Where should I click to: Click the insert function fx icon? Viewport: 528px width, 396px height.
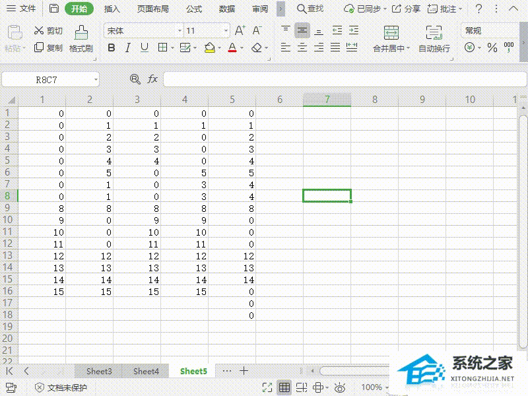pyautogui.click(x=152, y=79)
